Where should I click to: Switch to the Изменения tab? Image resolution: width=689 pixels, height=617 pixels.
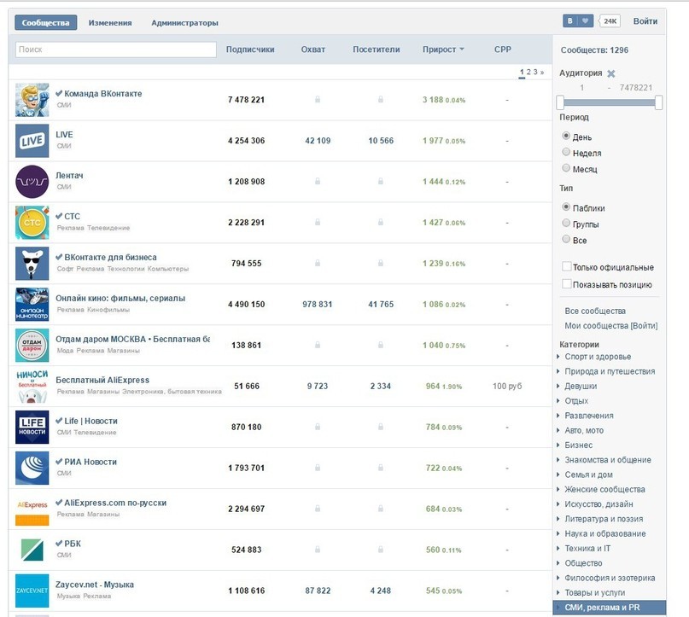point(110,23)
